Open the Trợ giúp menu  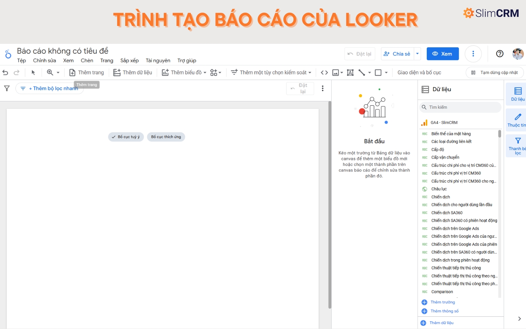pyautogui.click(x=187, y=61)
